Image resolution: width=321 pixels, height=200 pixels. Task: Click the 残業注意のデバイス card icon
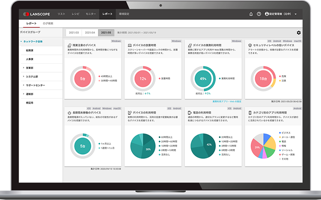pos(69,45)
